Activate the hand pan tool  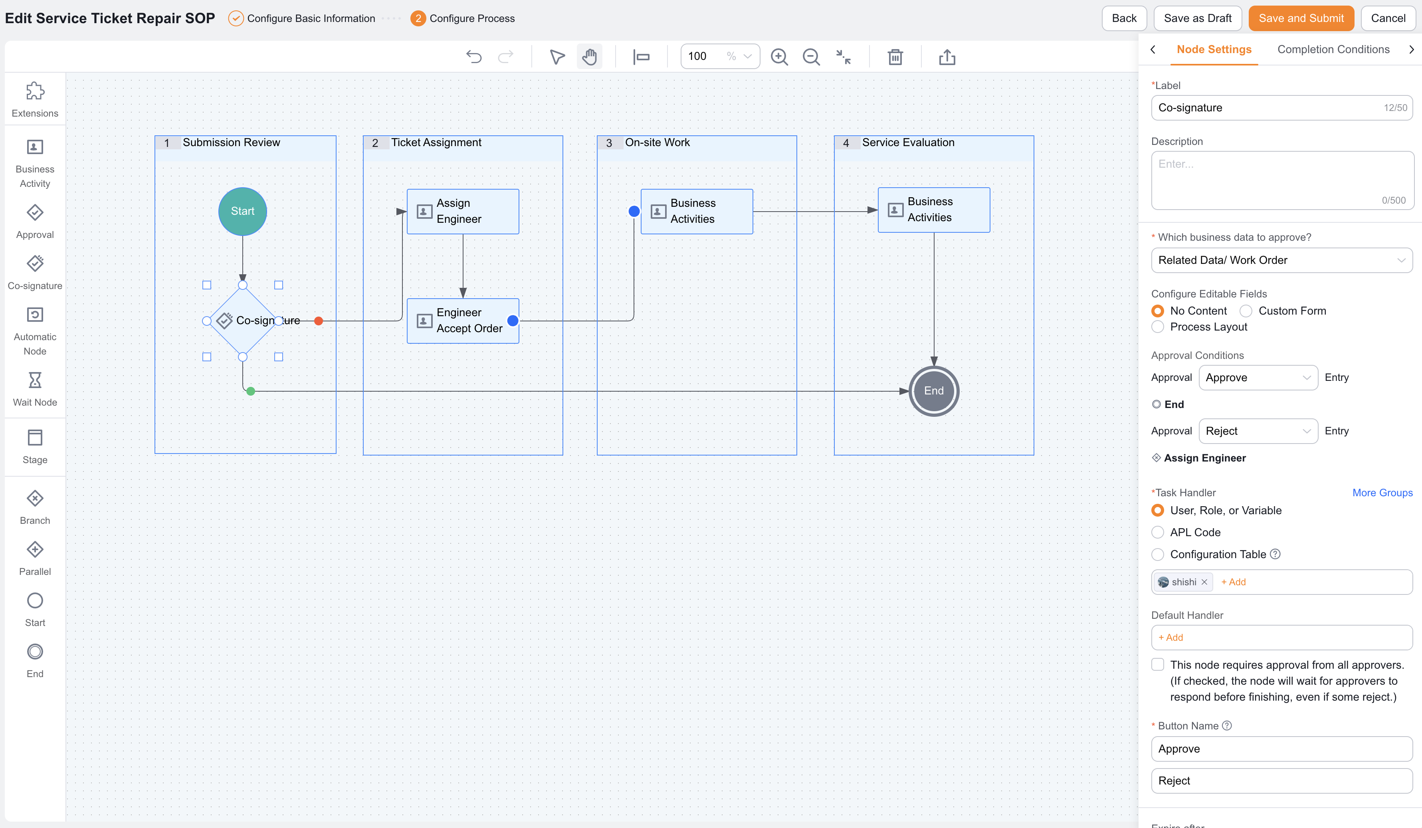(x=590, y=56)
